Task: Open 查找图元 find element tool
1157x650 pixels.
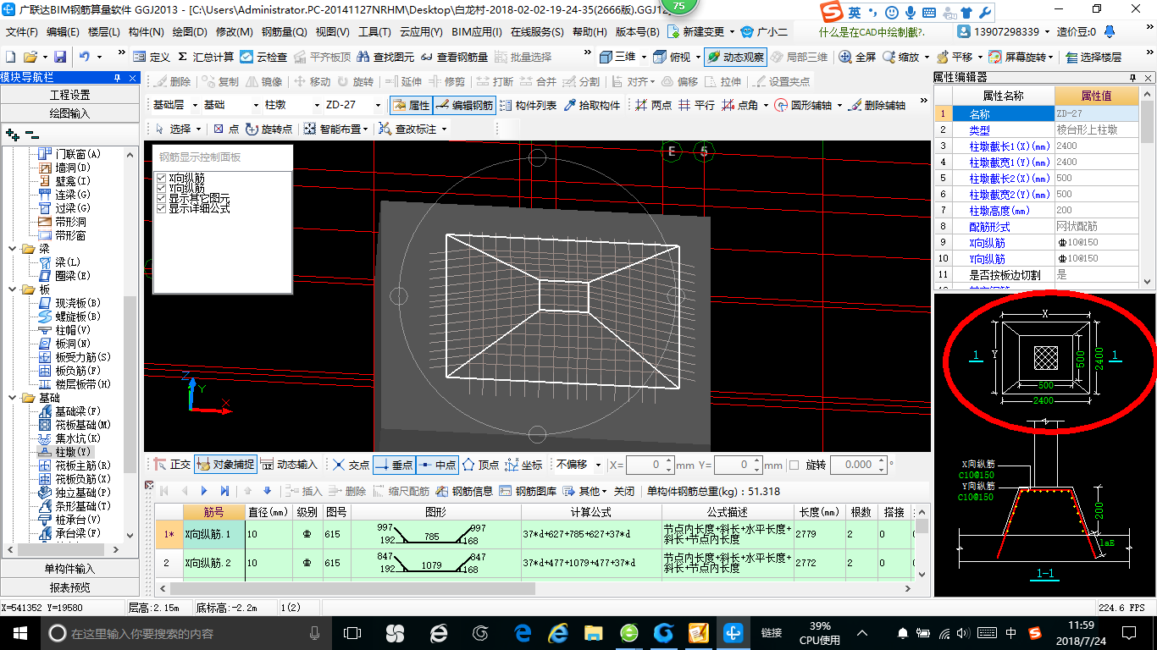Action: [x=386, y=57]
